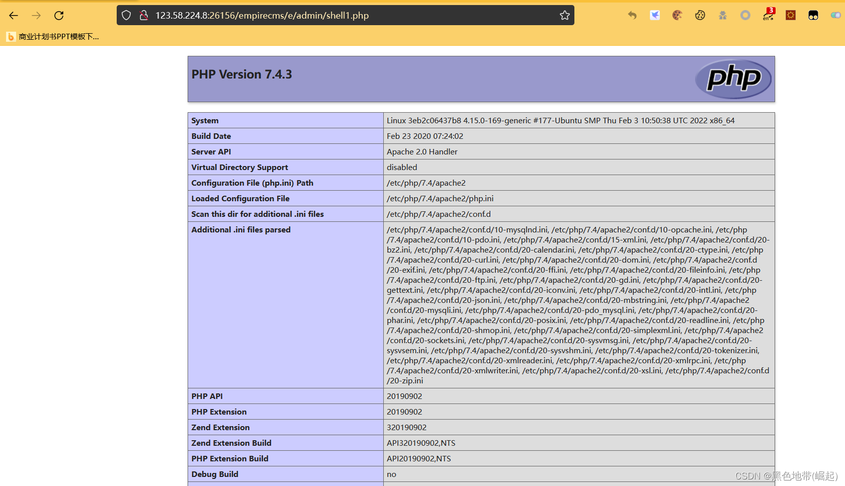
Task: Click the php logo image
Action: (733, 78)
